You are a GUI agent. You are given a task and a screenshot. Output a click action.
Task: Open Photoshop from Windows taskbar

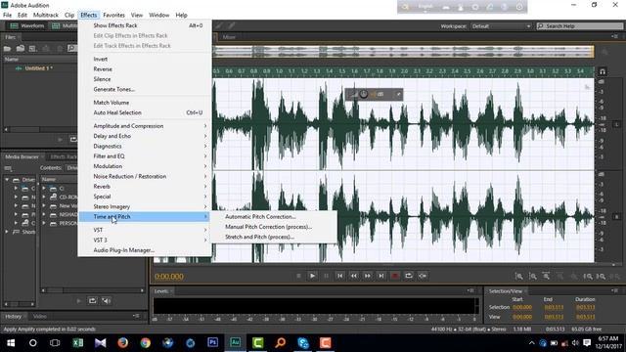[x=213, y=343]
